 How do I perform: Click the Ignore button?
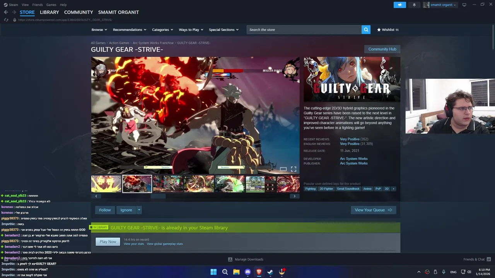click(x=126, y=210)
